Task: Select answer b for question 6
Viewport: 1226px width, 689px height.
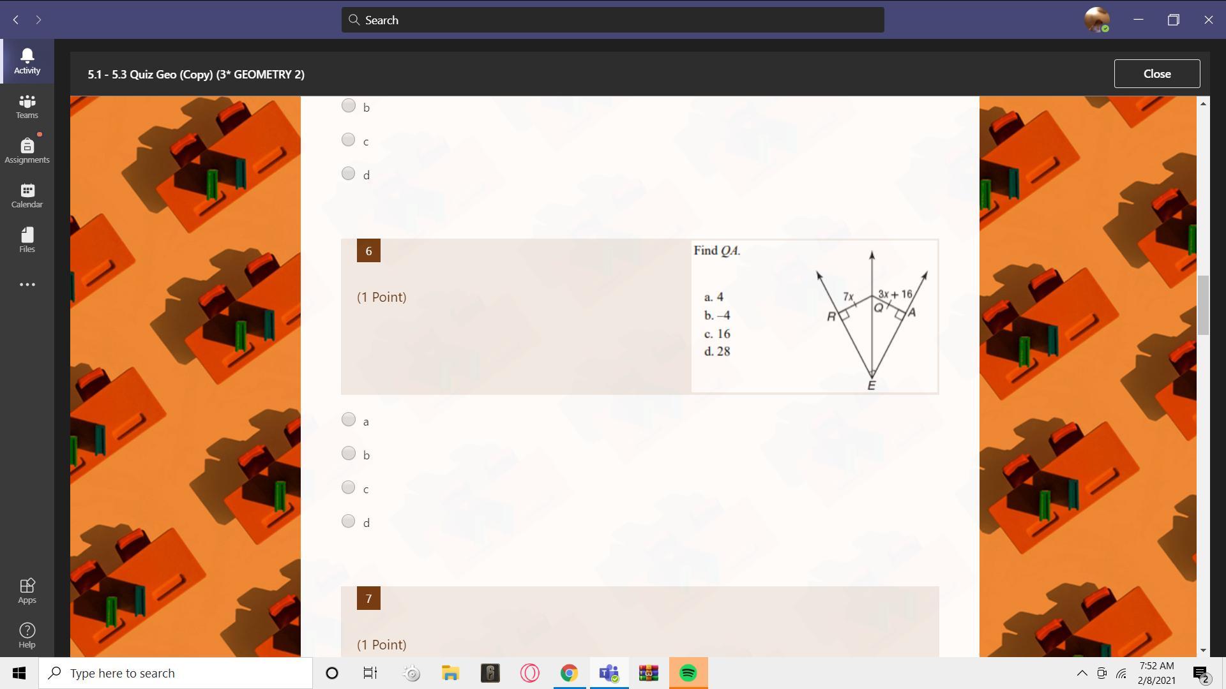Action: tap(348, 454)
